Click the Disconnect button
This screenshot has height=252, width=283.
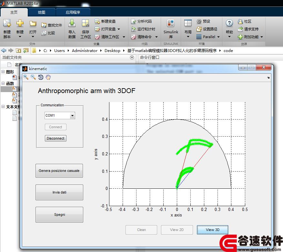coord(56,138)
